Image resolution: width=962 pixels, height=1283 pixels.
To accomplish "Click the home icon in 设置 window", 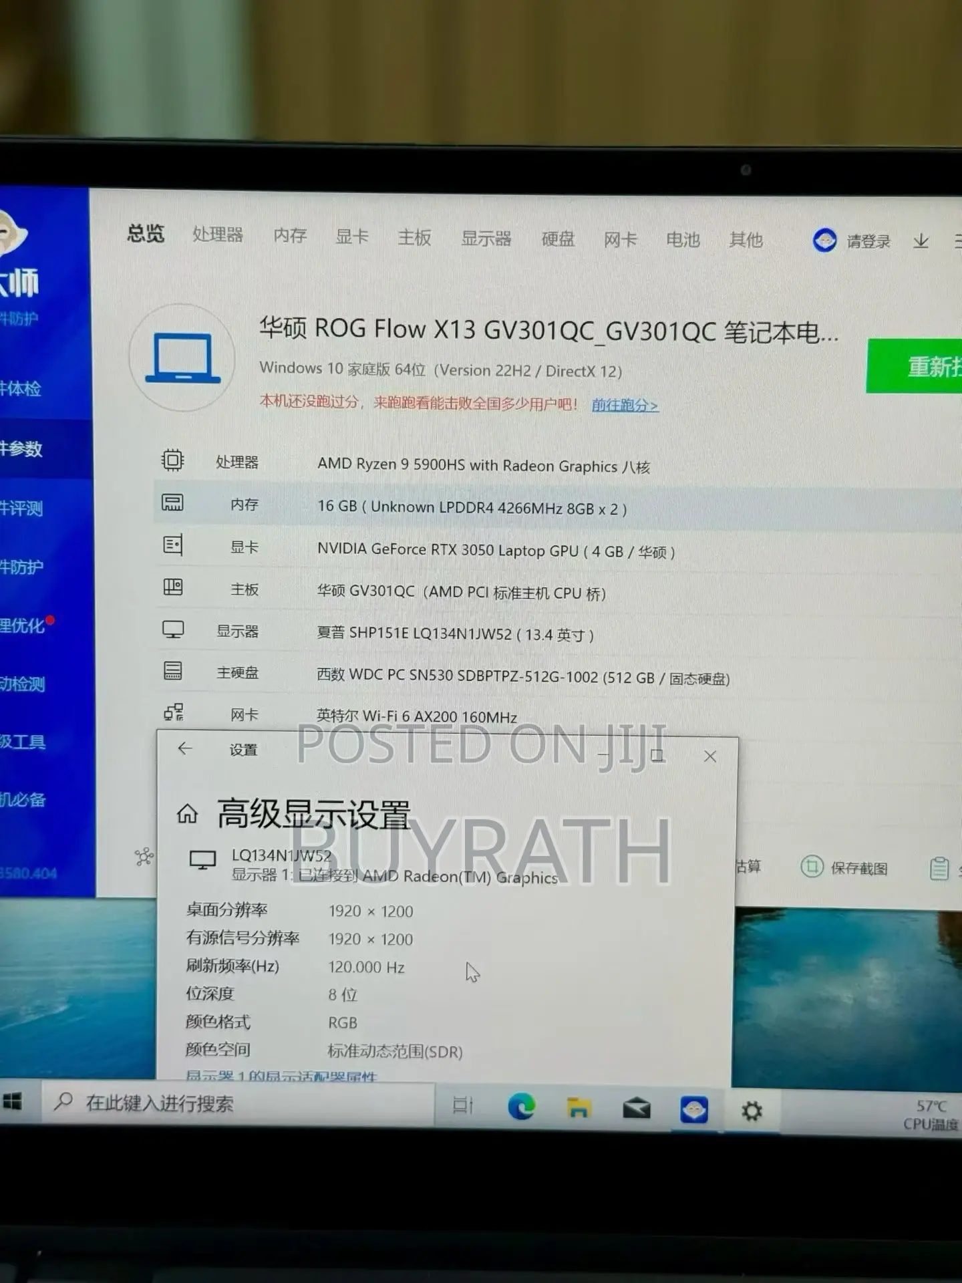I will pyautogui.click(x=187, y=814).
